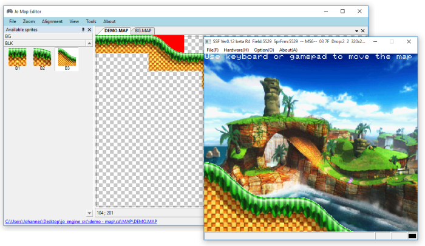Switch to the BG.MAP tab
Image resolution: width=425 pixels, height=246 pixels.
pyautogui.click(x=143, y=30)
